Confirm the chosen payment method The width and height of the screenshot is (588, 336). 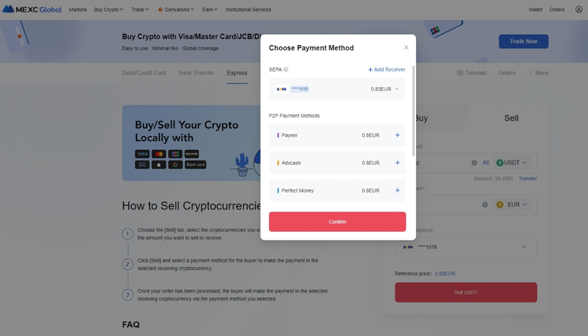337,222
